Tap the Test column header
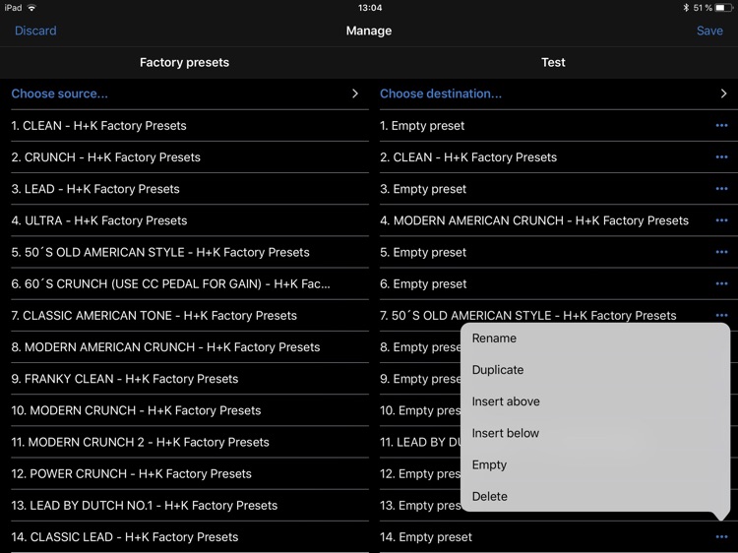The height and width of the screenshot is (553, 738). [x=553, y=62]
